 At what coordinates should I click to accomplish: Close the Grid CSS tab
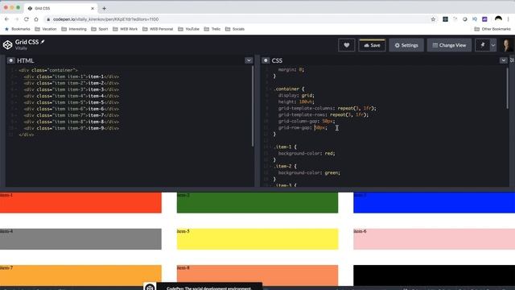pos(93,8)
